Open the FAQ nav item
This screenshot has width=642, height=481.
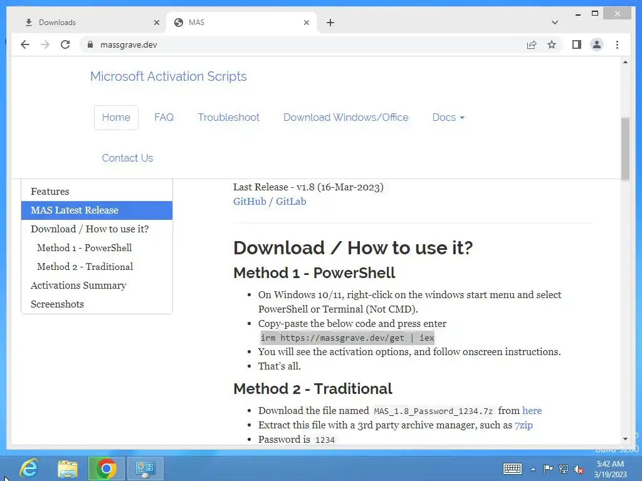click(164, 117)
